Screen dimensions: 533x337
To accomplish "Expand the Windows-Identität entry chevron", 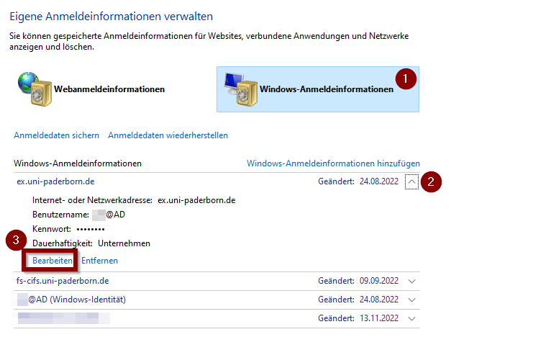I will pyautogui.click(x=411, y=300).
